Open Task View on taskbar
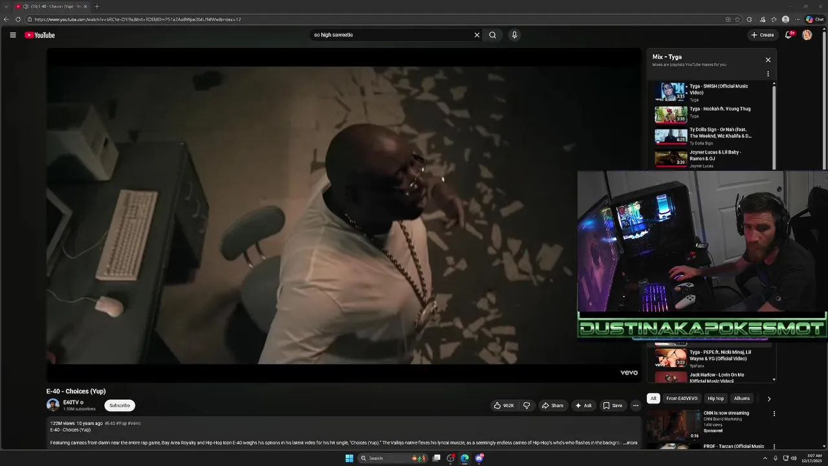Image resolution: width=828 pixels, height=466 pixels. coord(437,458)
